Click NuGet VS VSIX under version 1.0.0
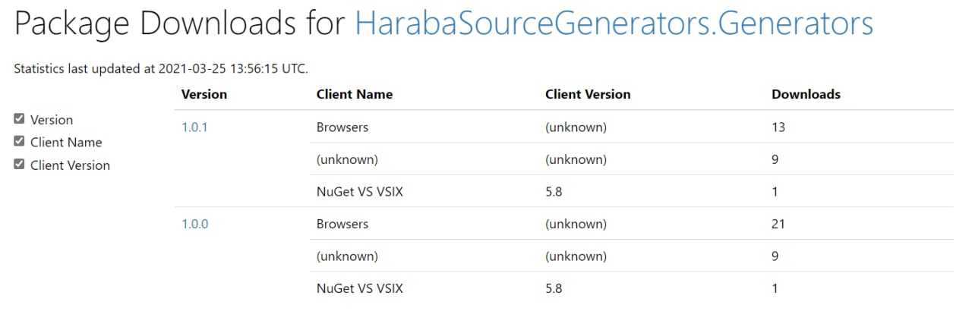 click(360, 289)
